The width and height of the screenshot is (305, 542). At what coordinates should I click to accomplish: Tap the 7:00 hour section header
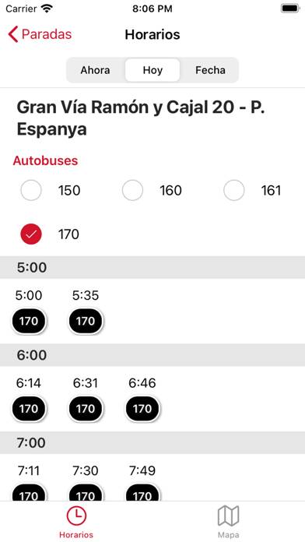click(152, 442)
